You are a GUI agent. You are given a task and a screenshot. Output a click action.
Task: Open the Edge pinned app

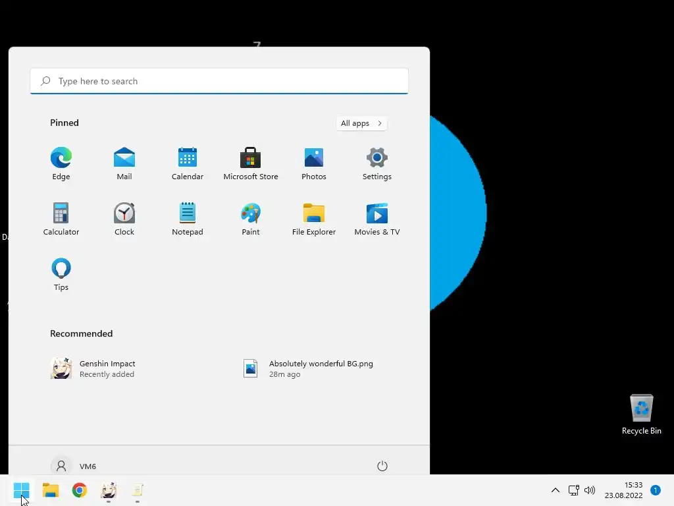click(x=61, y=164)
